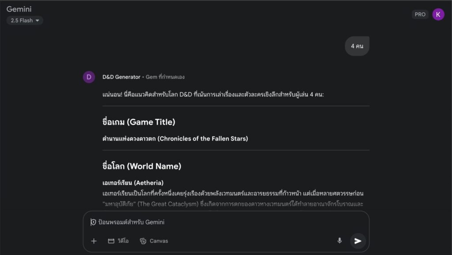Viewport: 452px width, 255px height.
Task: Open the plus attachment menu icon
Action: click(x=94, y=241)
